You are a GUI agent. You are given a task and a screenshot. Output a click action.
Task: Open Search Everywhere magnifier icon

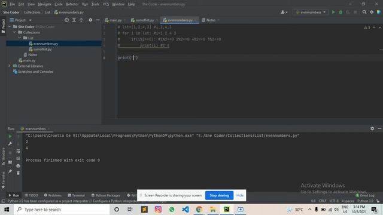pos(364,12)
